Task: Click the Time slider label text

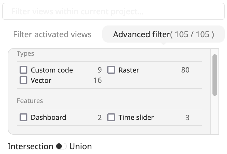Action: point(136,118)
